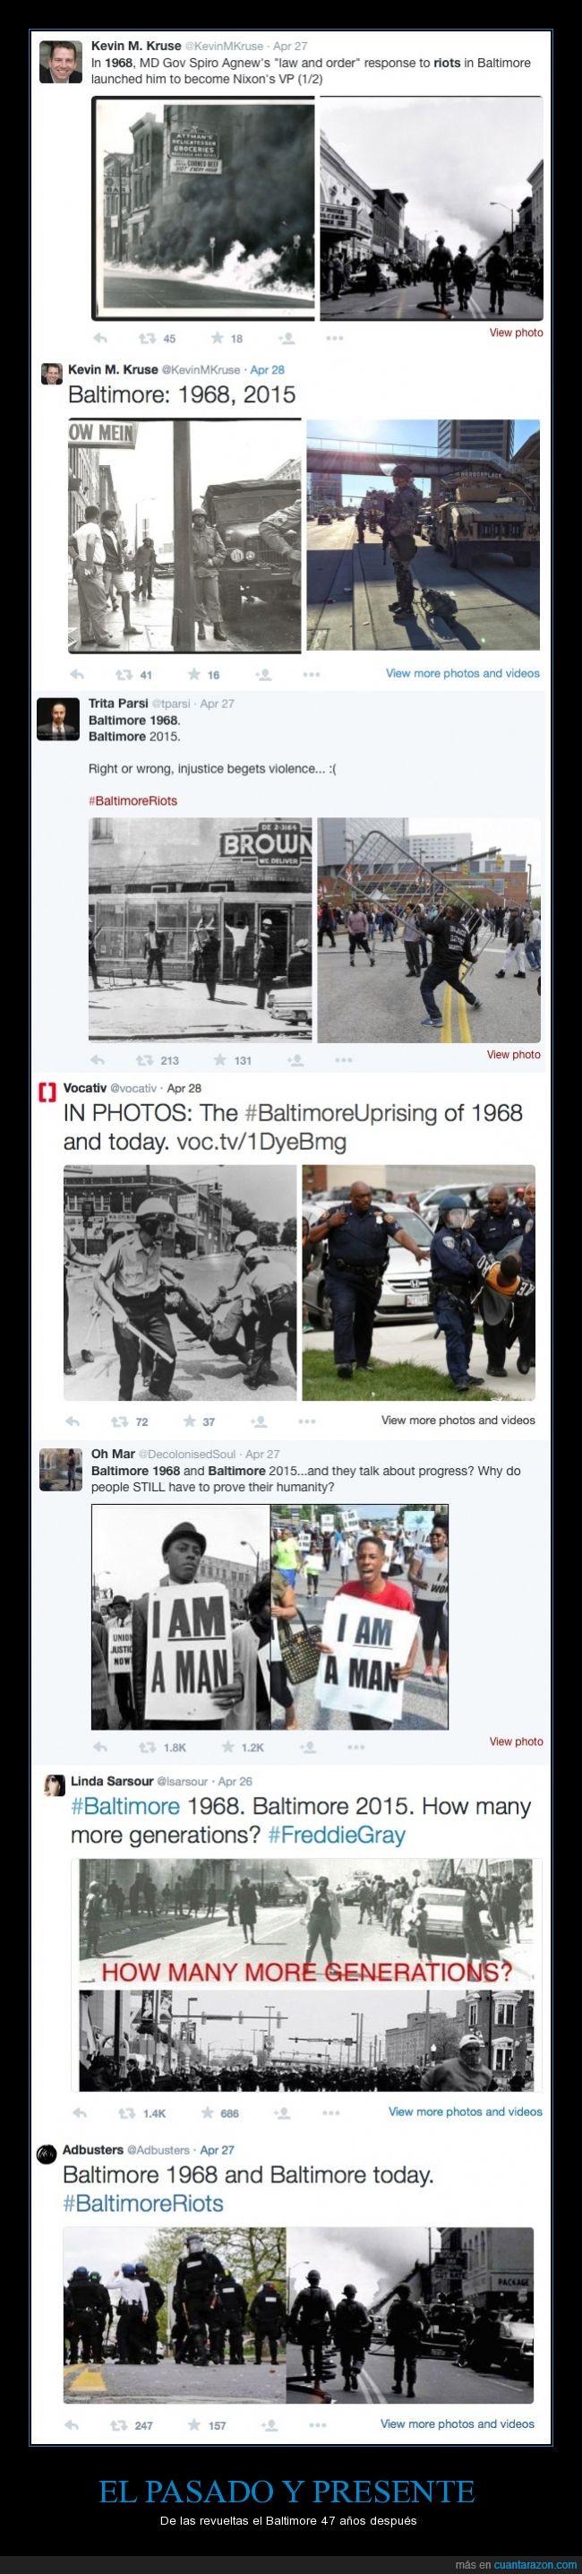Click View photo under first Kruse tweet

click(x=516, y=333)
